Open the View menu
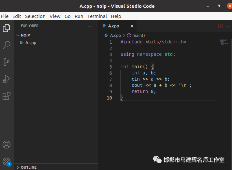Image resolution: width=232 pixels, height=170 pixels. pyautogui.click(x=55, y=16)
